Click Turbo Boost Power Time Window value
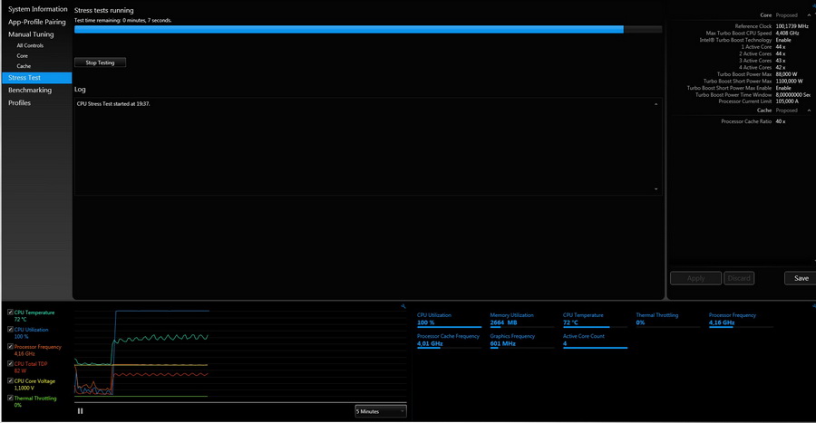 coord(792,95)
